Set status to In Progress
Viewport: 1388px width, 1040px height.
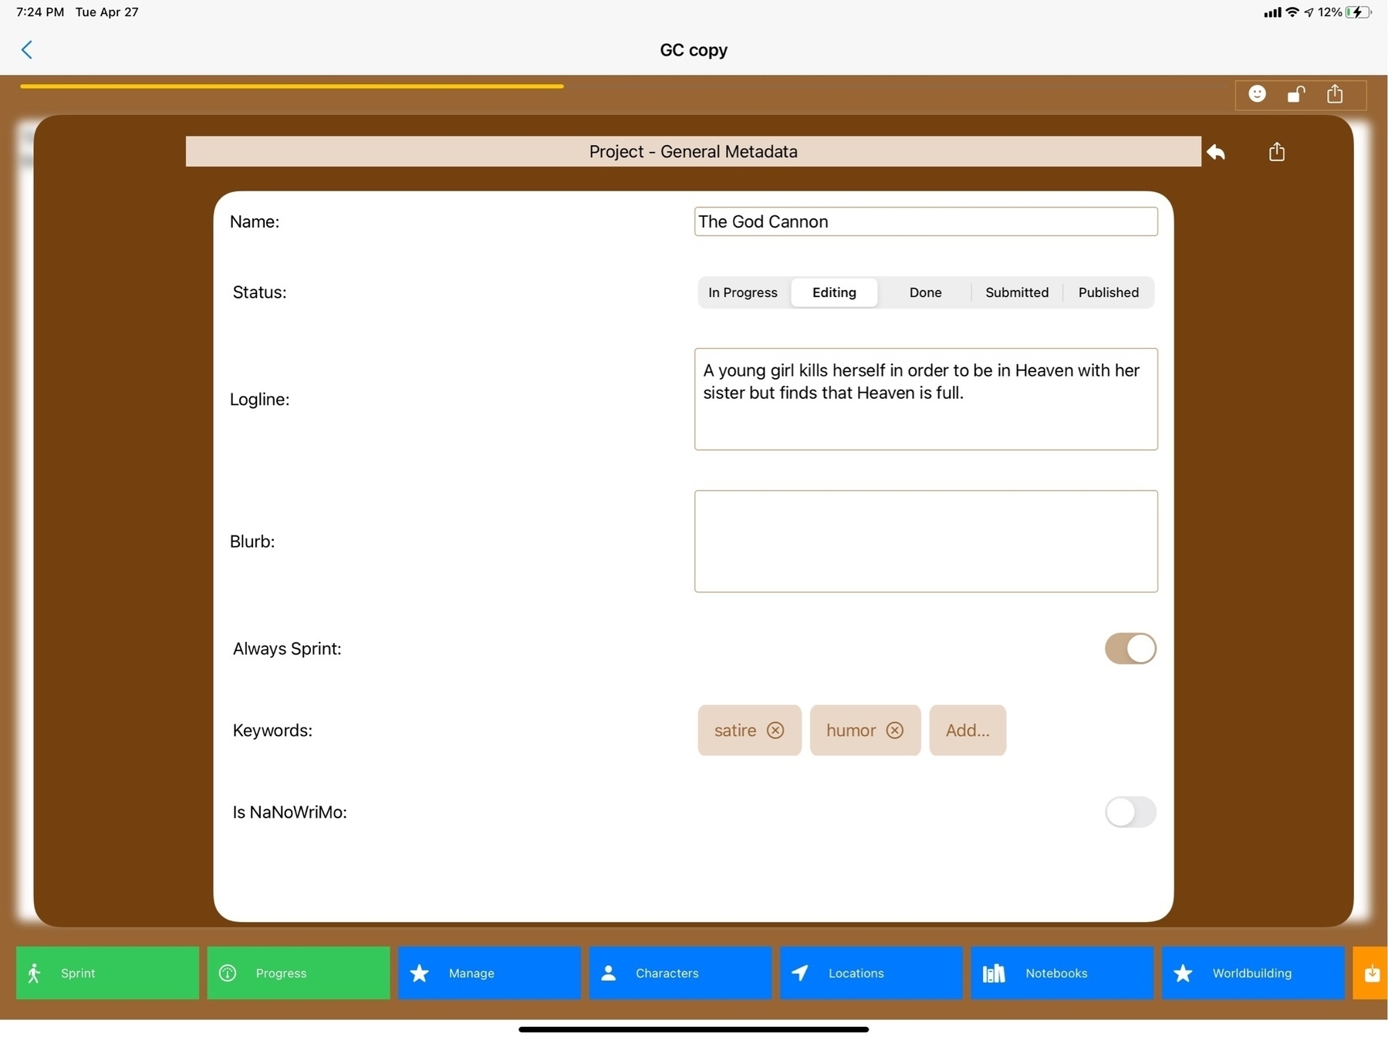(x=742, y=292)
